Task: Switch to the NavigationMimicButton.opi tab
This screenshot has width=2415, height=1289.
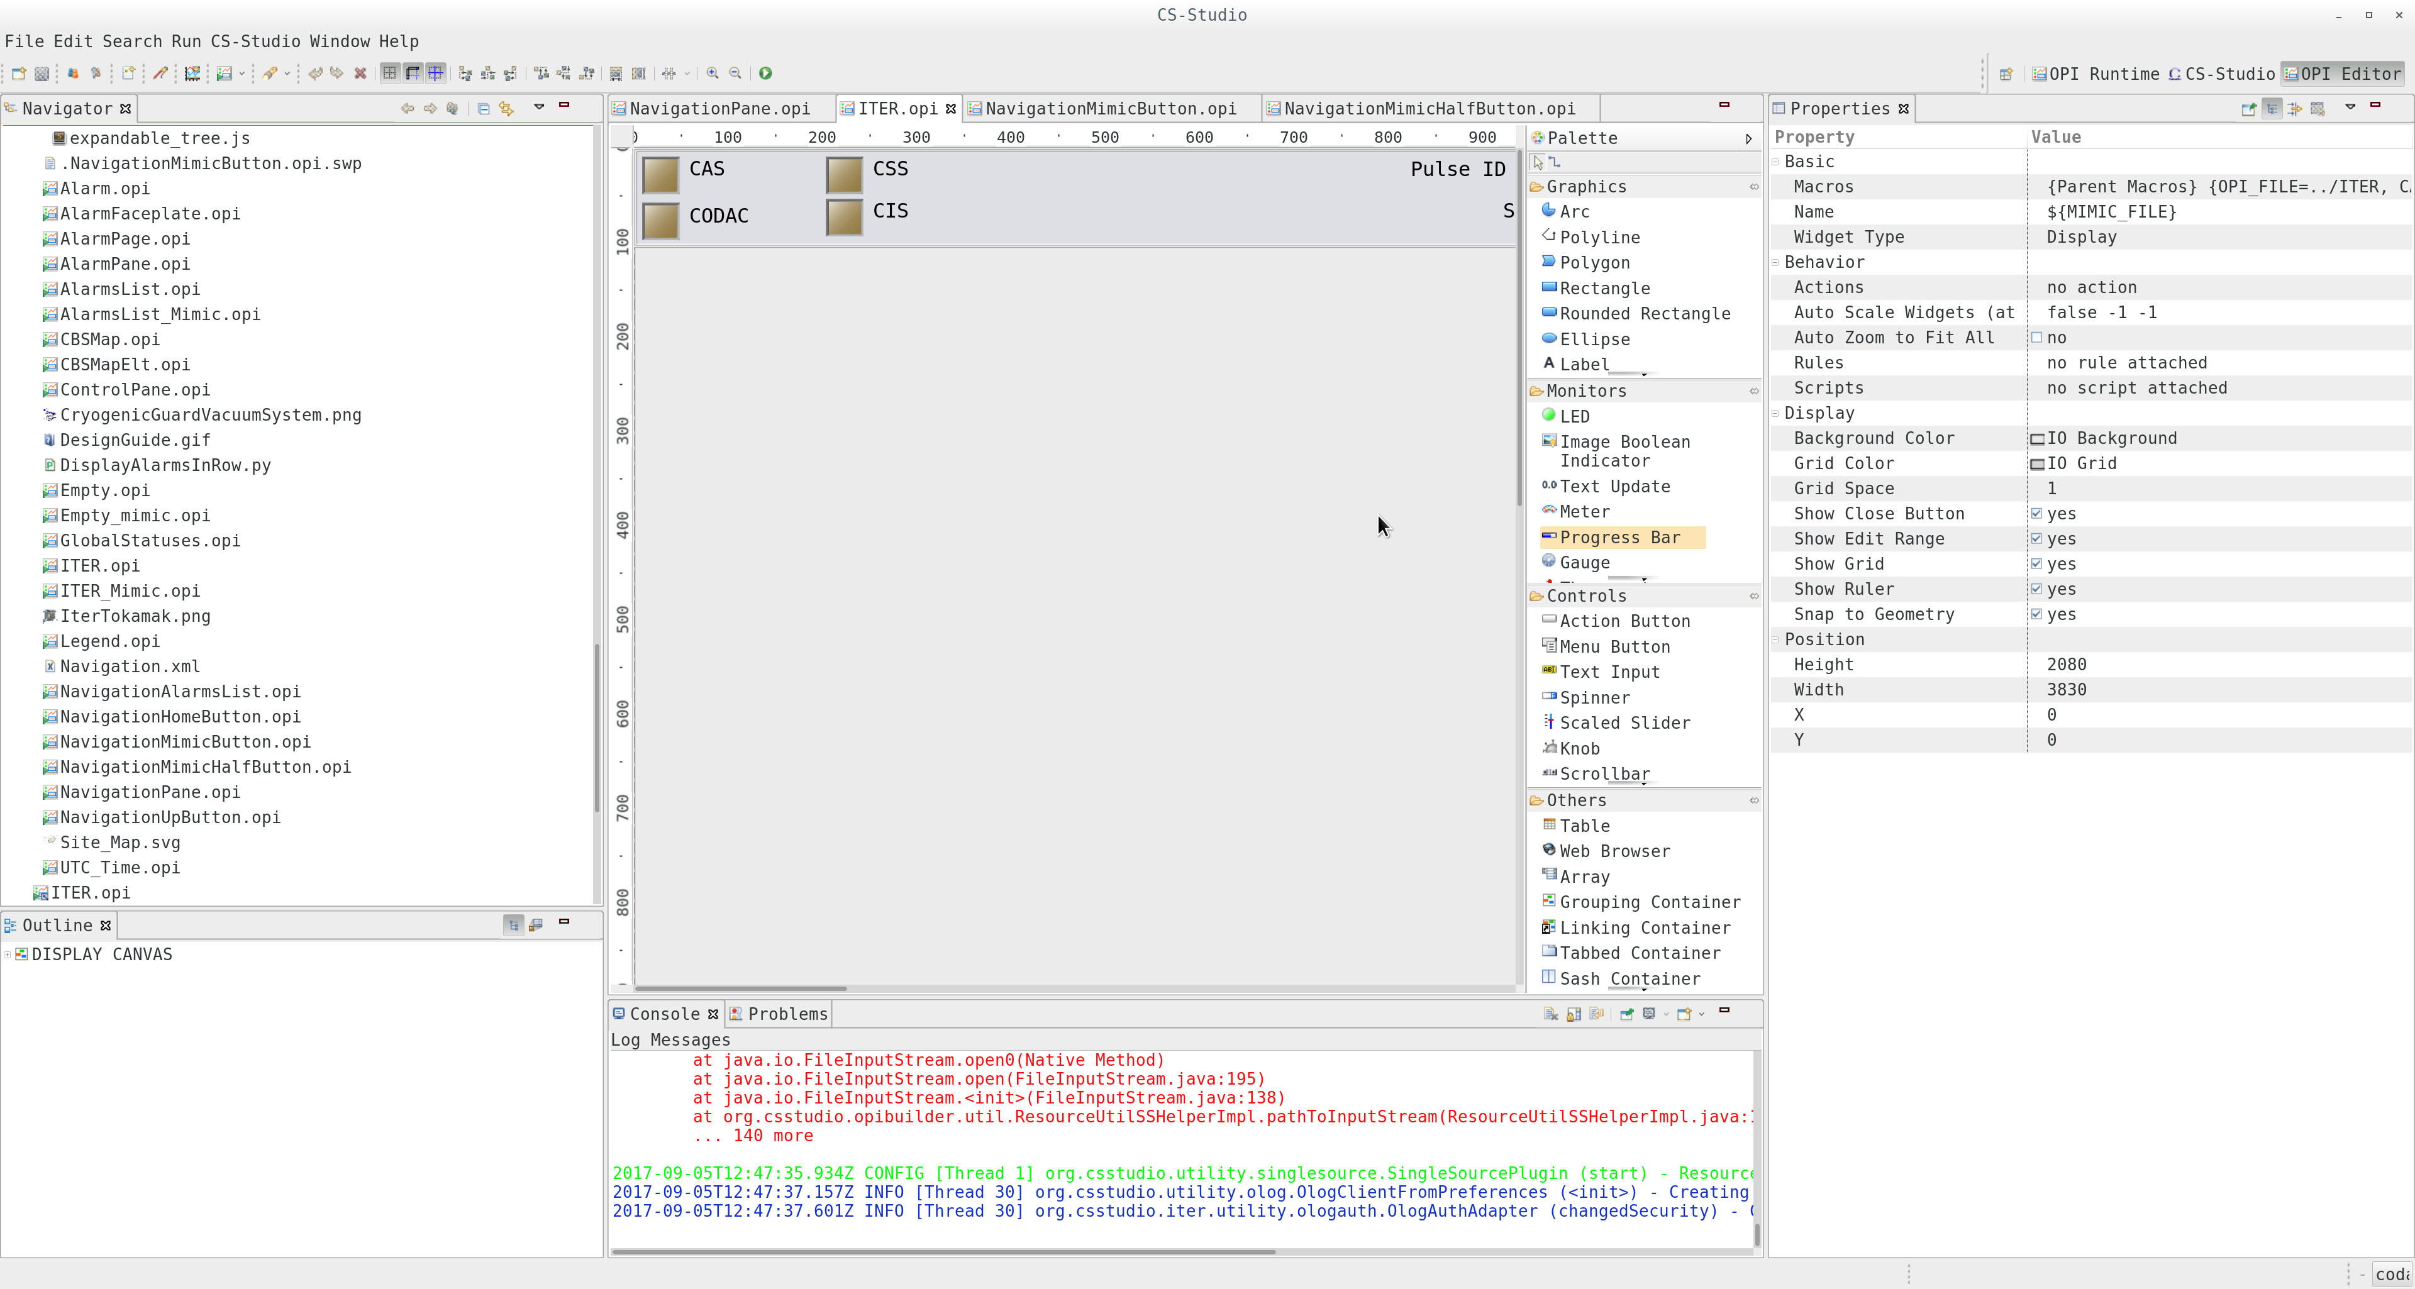Action: click(1110, 108)
